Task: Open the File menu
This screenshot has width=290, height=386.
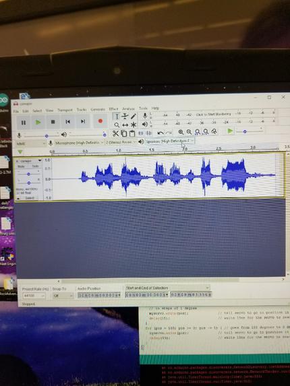Action: tap(16, 111)
